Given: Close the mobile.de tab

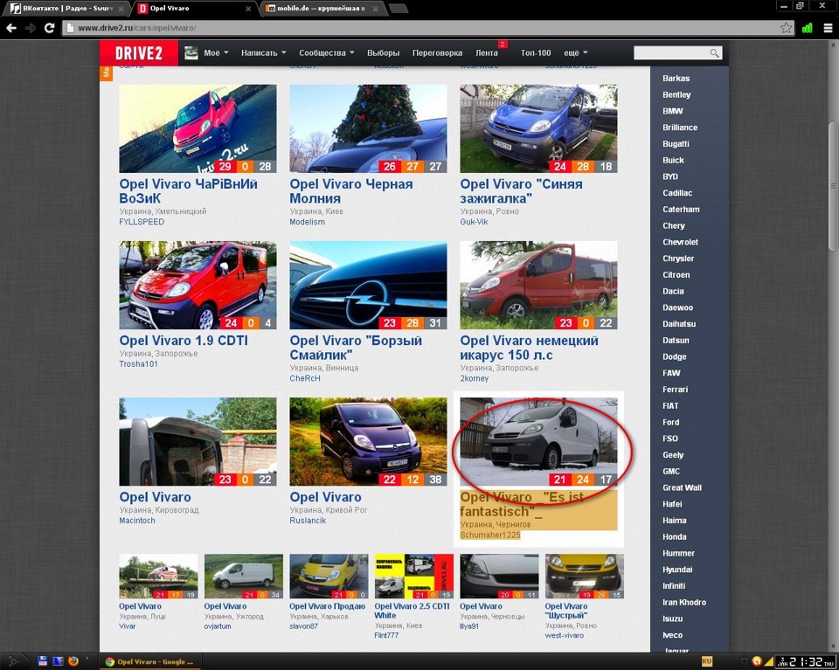Looking at the screenshot, I should pos(376,9).
